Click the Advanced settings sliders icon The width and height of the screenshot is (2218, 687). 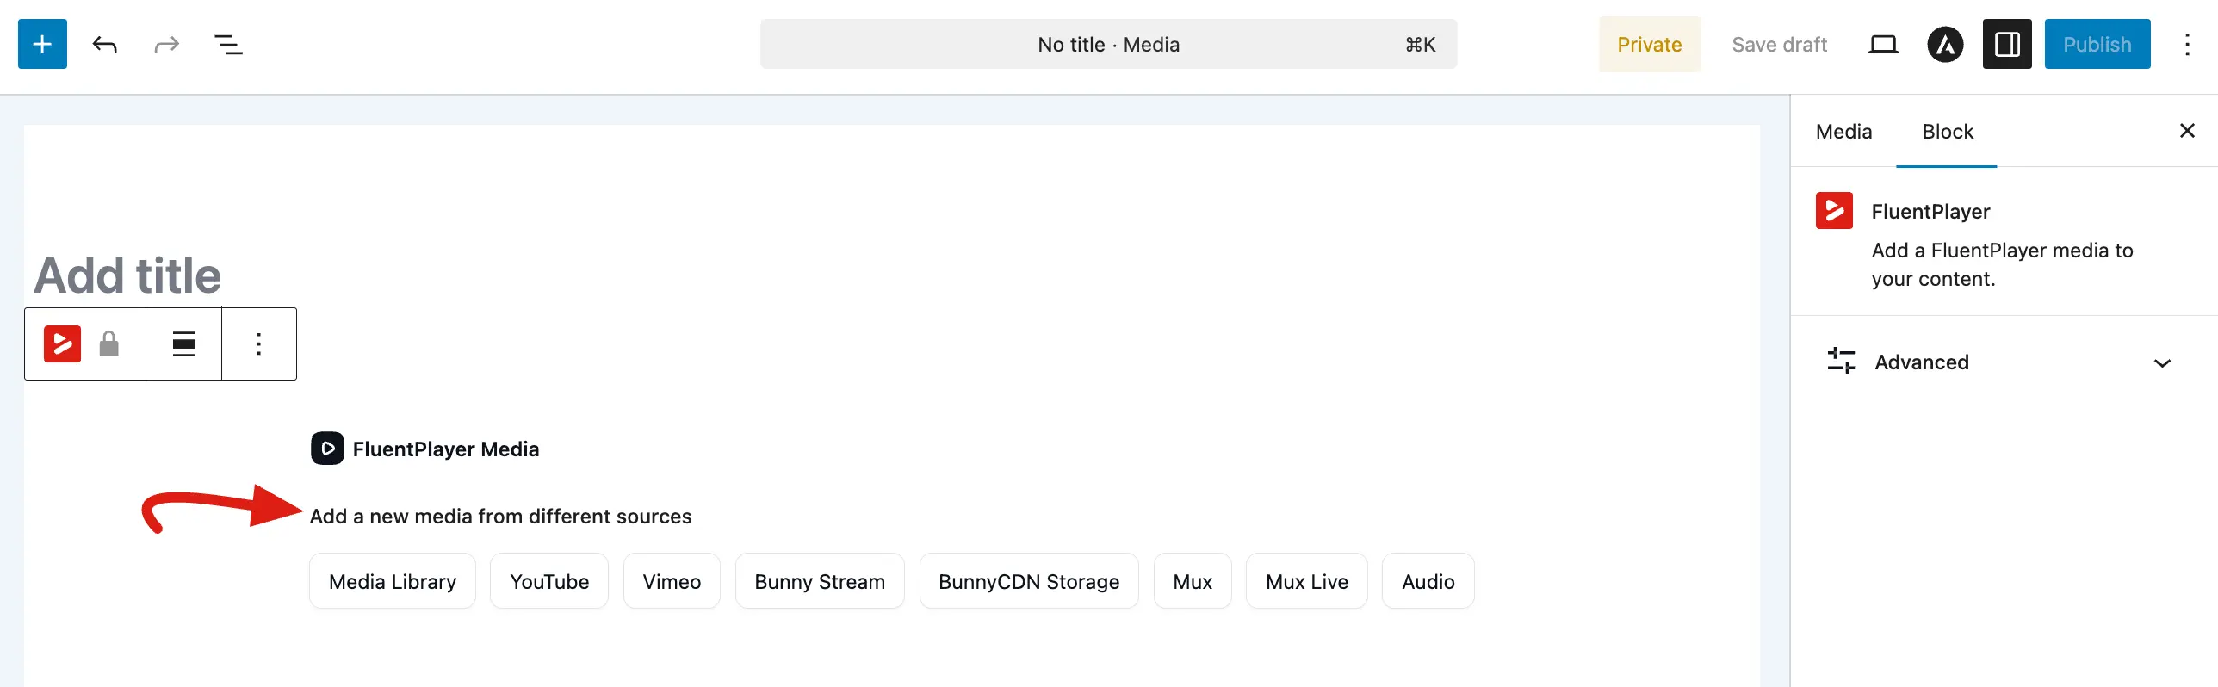[x=1841, y=362]
